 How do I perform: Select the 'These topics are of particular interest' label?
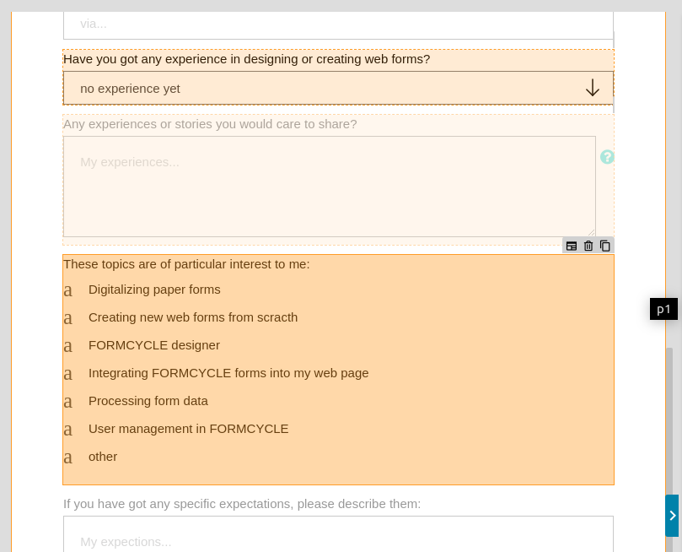[x=186, y=264]
